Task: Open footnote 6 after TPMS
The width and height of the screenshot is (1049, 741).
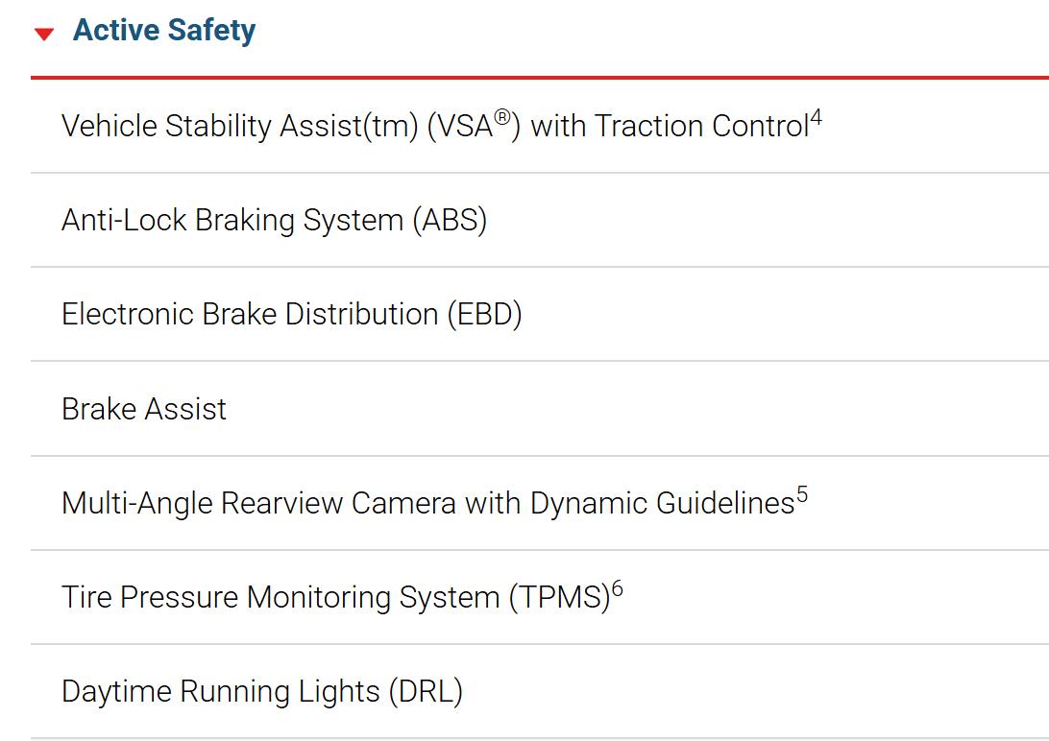Action: tap(617, 589)
